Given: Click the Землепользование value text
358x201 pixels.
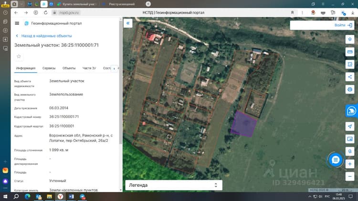Looking at the screenshot, I should (x=66, y=94).
